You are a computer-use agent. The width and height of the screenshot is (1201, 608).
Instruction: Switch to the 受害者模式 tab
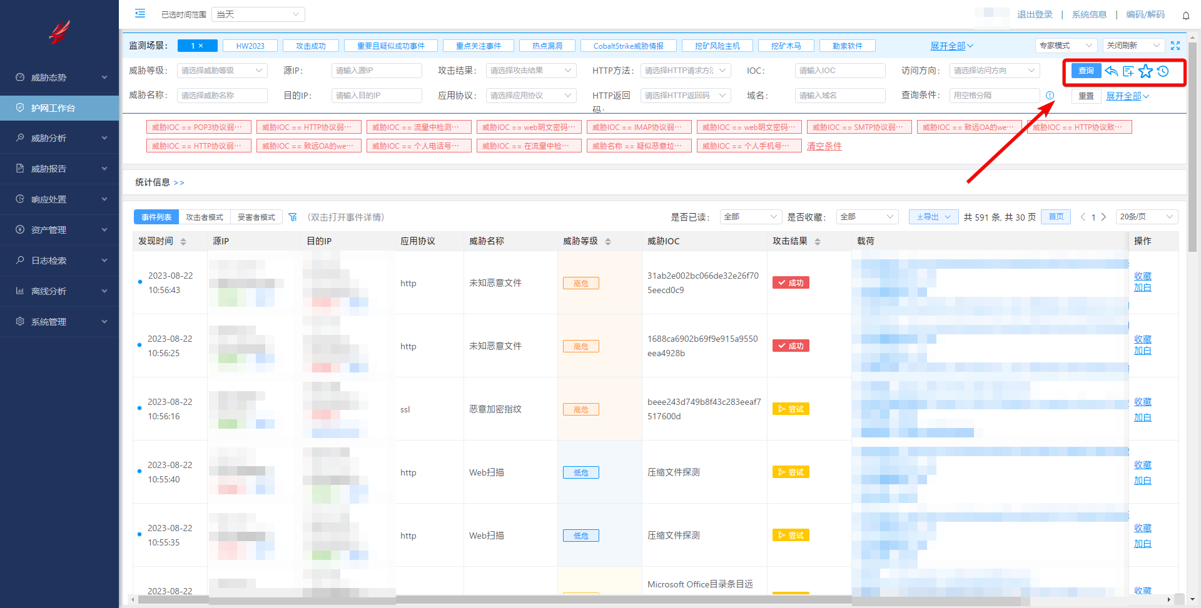[256, 217]
